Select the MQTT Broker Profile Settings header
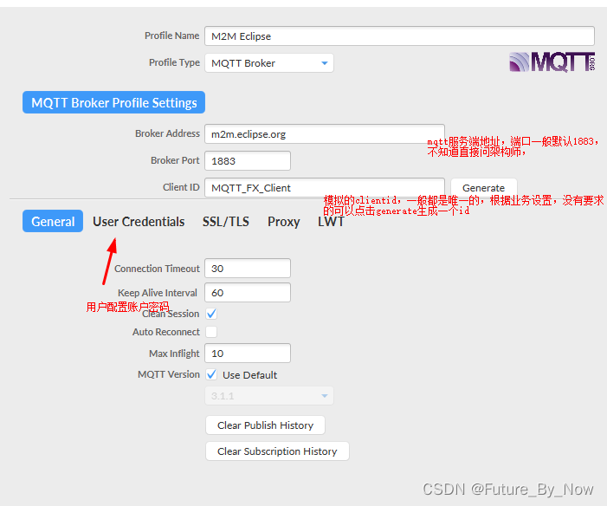 (x=113, y=102)
